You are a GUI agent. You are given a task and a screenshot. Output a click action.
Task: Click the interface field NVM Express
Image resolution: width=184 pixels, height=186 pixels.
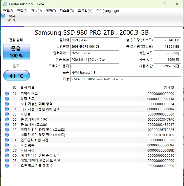95,53
